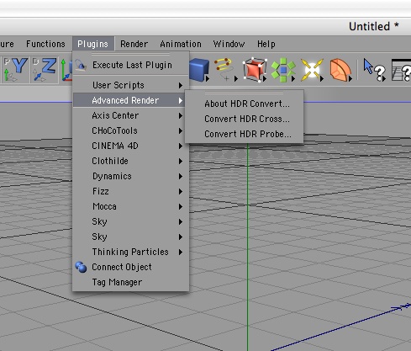Viewport: 411px width, 351px height.
Task: Open the Animation menu
Action: click(x=181, y=44)
